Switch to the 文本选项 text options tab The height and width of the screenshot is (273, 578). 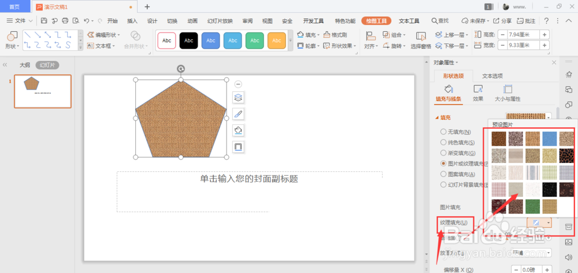(492, 76)
